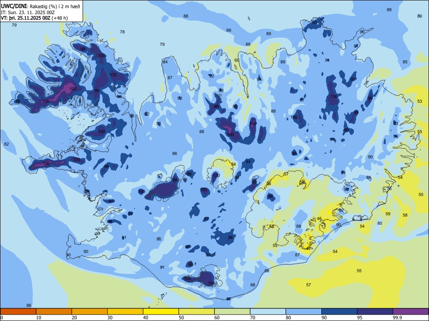The width and height of the screenshot is (429, 321).
Task: Click the 'VT: þri. 25.11.2025 00Z' valid time
Action: click(26, 18)
